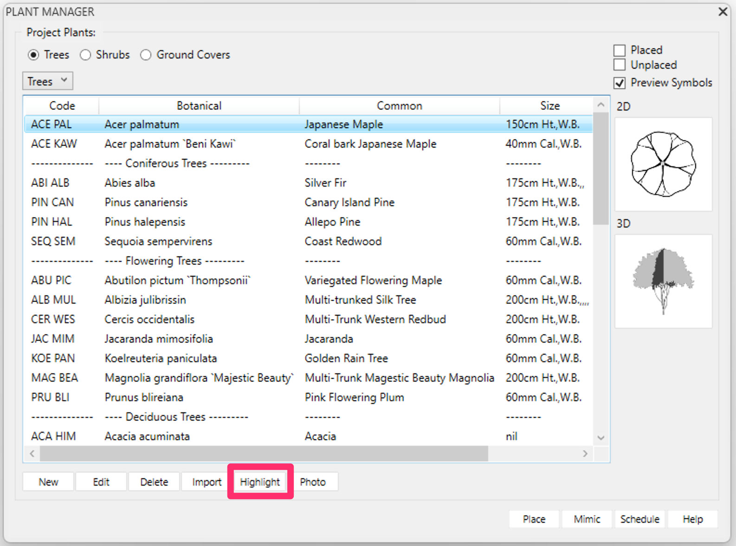Select the MAG BEA Magnolia grandiflora row

tap(308, 378)
